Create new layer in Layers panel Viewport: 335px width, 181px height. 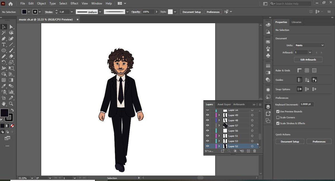(248, 151)
